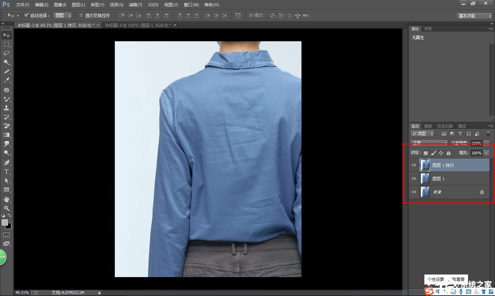Open the 基本功能 workspace dropdown
The height and width of the screenshot is (296, 495).
pyautogui.click(x=474, y=15)
